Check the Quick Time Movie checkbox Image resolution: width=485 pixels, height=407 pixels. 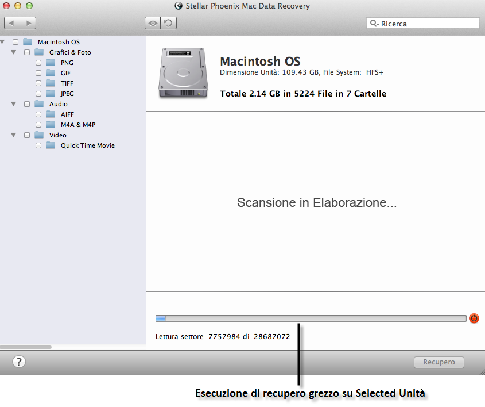(38, 145)
